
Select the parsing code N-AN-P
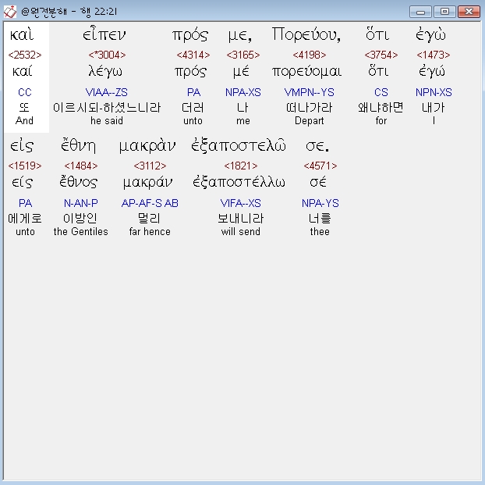tap(81, 203)
